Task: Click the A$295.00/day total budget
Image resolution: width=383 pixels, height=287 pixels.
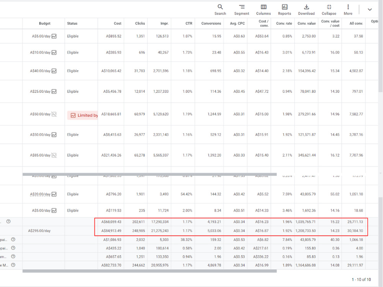Action: pos(39,231)
